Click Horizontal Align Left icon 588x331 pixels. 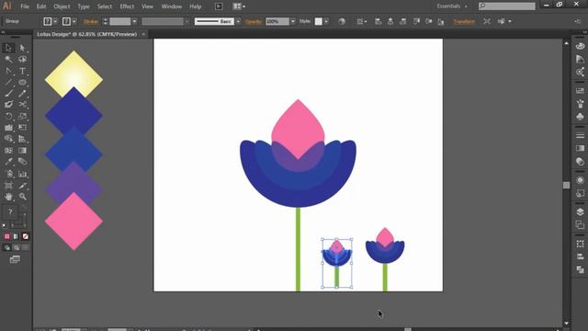point(378,22)
